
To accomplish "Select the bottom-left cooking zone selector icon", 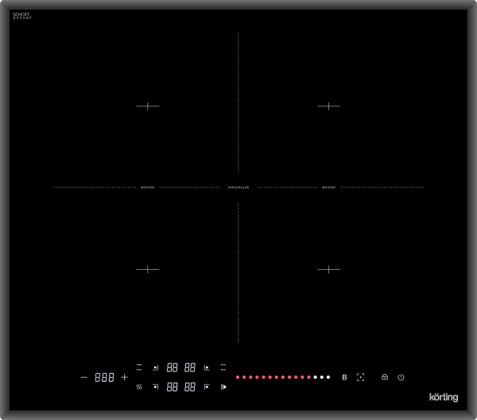I will [156, 387].
